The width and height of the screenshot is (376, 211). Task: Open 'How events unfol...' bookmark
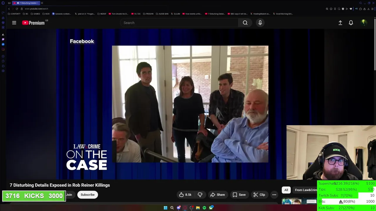[192, 14]
